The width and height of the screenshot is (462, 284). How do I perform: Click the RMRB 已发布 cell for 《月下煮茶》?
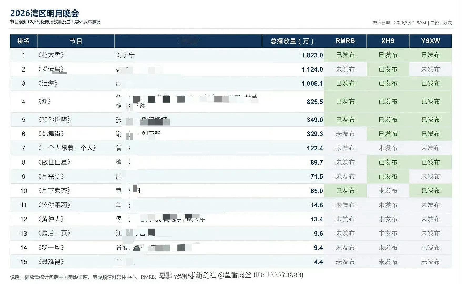coord(345,191)
